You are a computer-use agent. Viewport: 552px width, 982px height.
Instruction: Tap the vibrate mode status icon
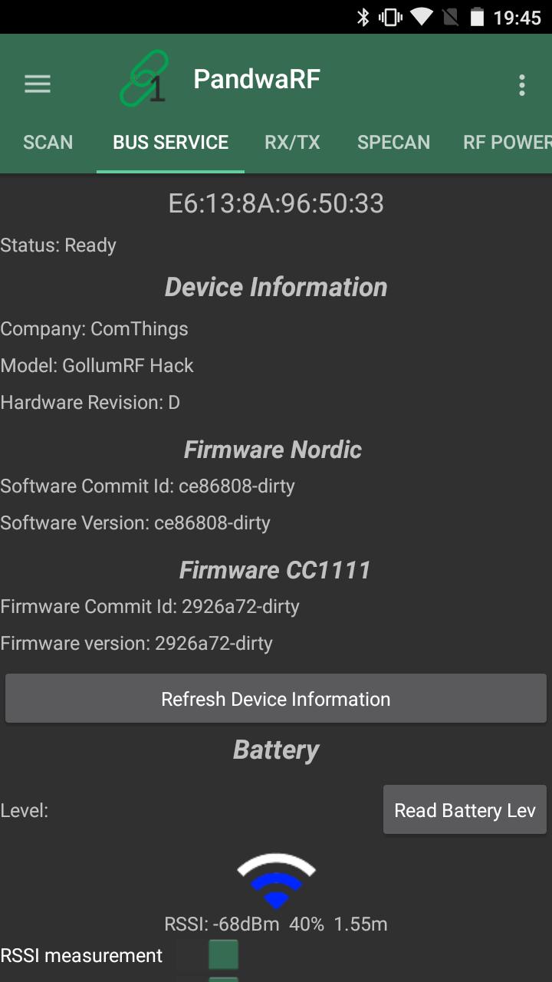(391, 17)
